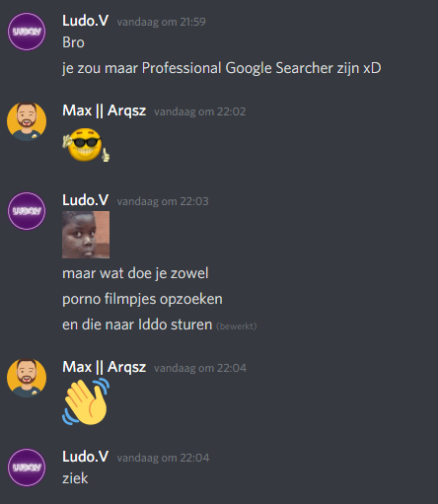Image resolution: width=438 pixels, height=504 pixels.
Task: Open Ludo.V's avatar beside the 21:59 message
Action: pyautogui.click(x=27, y=32)
